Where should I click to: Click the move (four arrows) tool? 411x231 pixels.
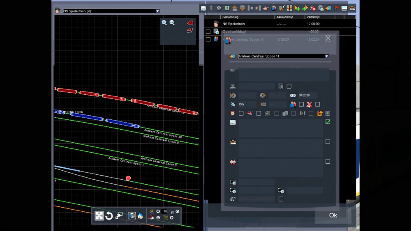(99, 216)
